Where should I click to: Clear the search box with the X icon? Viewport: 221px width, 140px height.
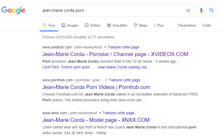[188, 11]
